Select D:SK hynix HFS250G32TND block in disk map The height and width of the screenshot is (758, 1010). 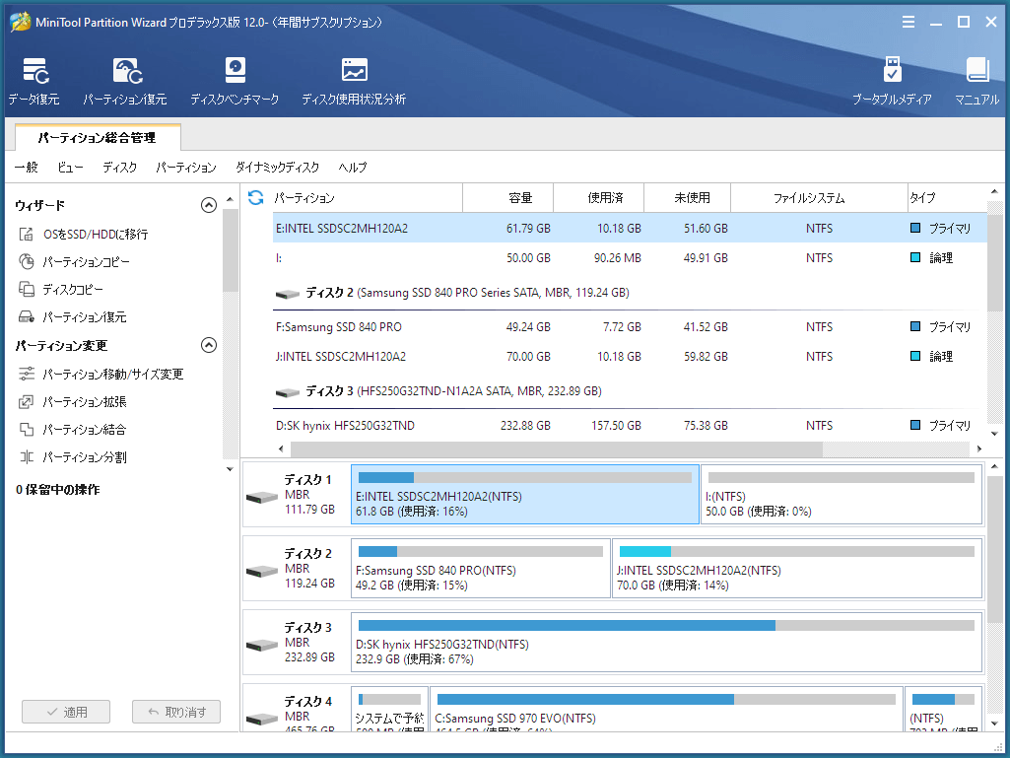point(667,643)
